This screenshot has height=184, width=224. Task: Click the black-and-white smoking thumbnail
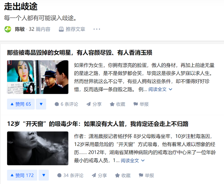tap(38, 148)
